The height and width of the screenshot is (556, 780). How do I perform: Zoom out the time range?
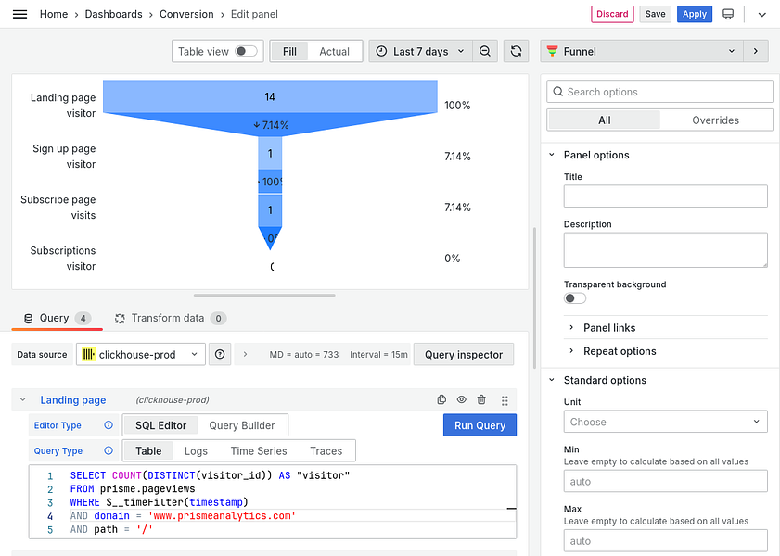[484, 51]
